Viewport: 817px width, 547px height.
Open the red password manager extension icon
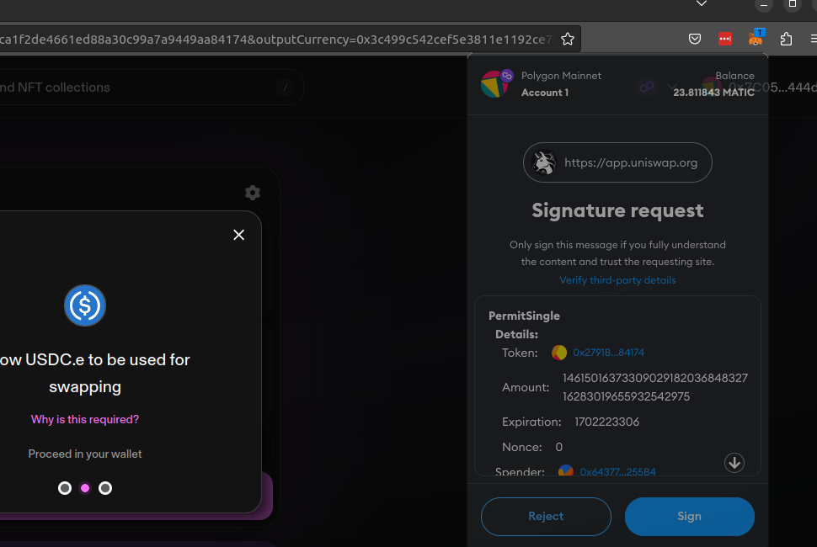(725, 39)
